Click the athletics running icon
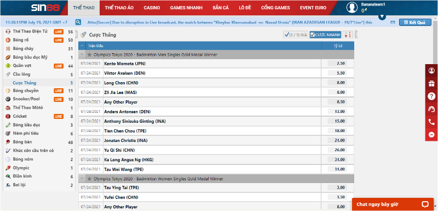 (8, 176)
